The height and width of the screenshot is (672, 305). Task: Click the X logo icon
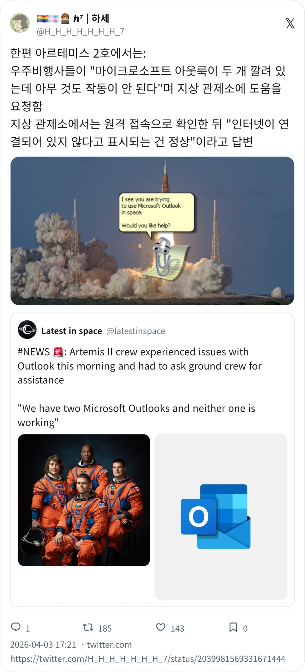(290, 23)
